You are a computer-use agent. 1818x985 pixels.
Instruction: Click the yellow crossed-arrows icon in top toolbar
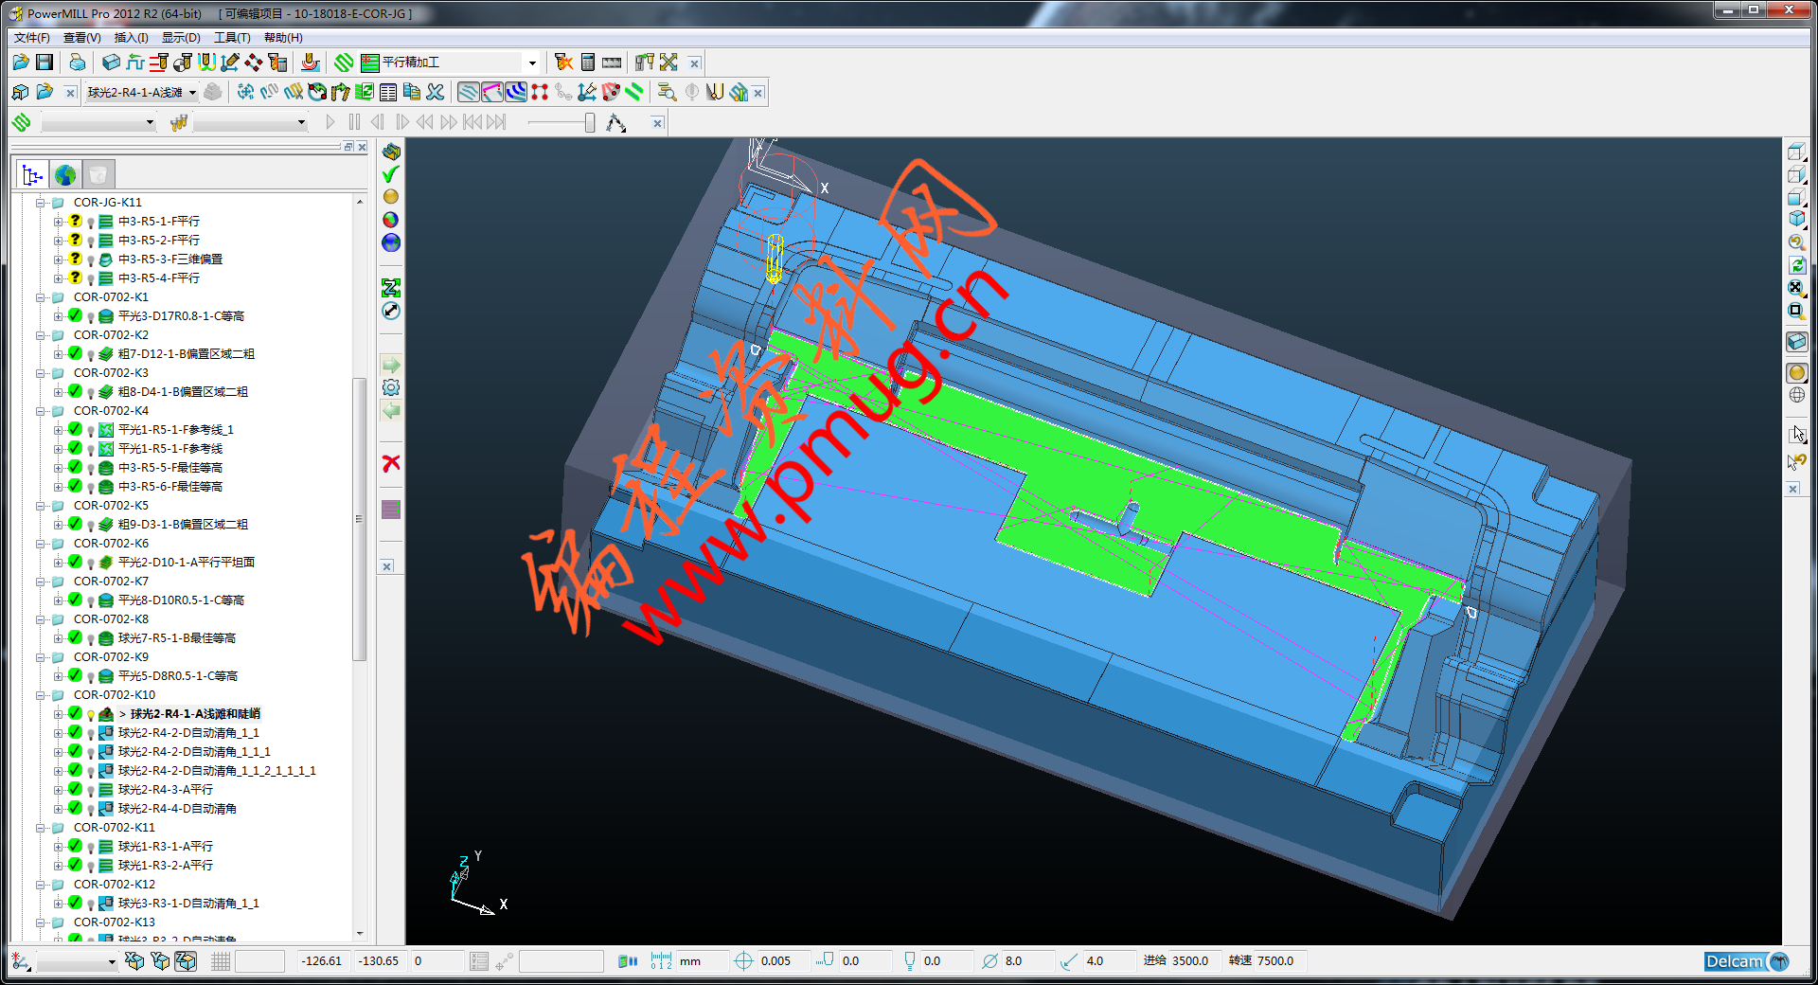pyautogui.click(x=668, y=63)
